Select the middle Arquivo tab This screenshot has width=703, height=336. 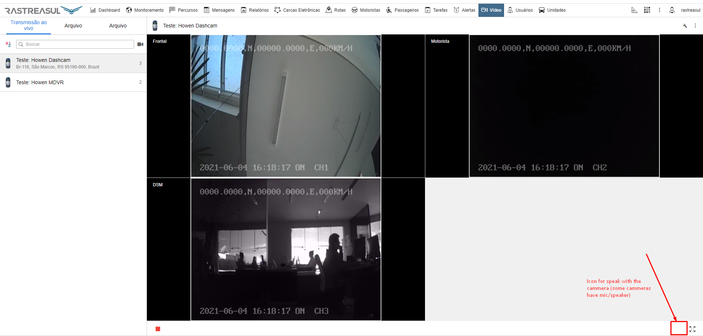point(73,26)
